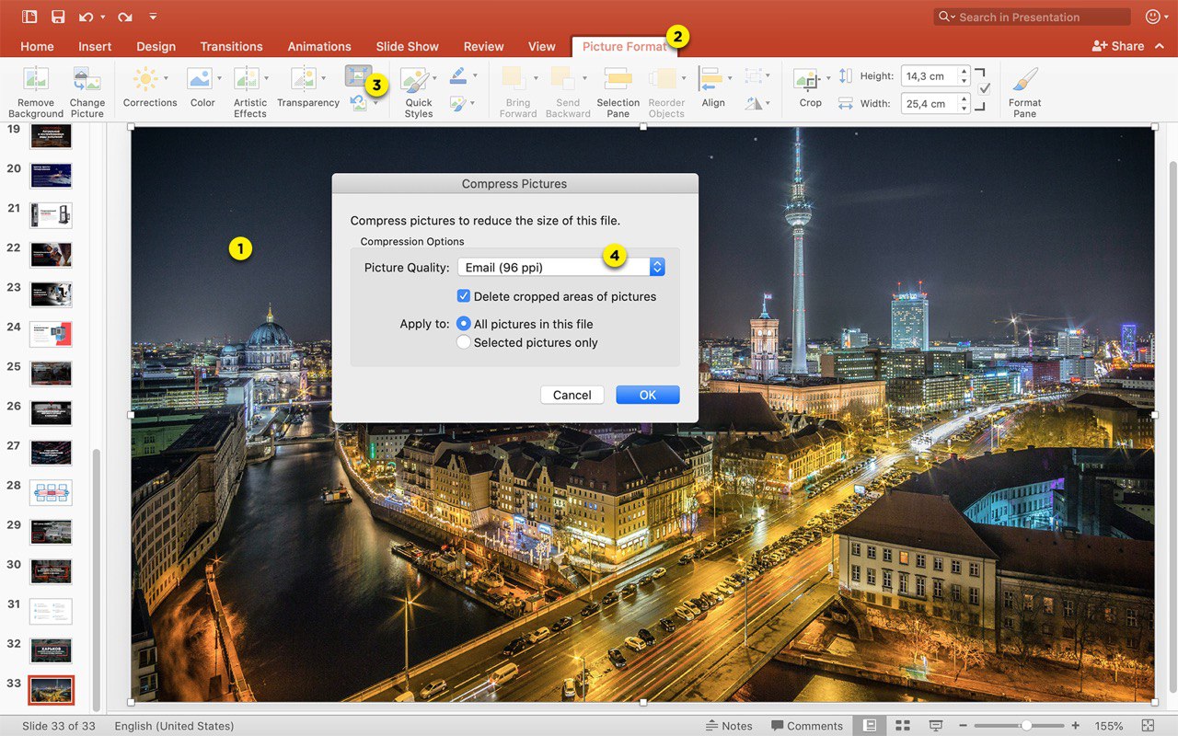Click Cancel in Compress Pictures dialog

(x=572, y=395)
